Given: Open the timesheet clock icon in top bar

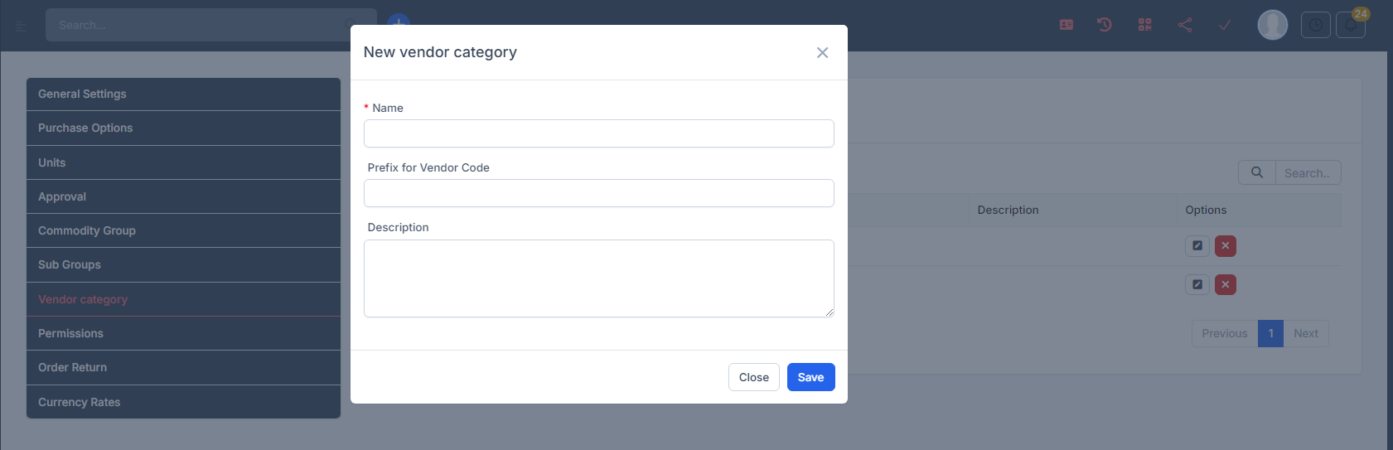Looking at the screenshot, I should tap(1315, 26).
